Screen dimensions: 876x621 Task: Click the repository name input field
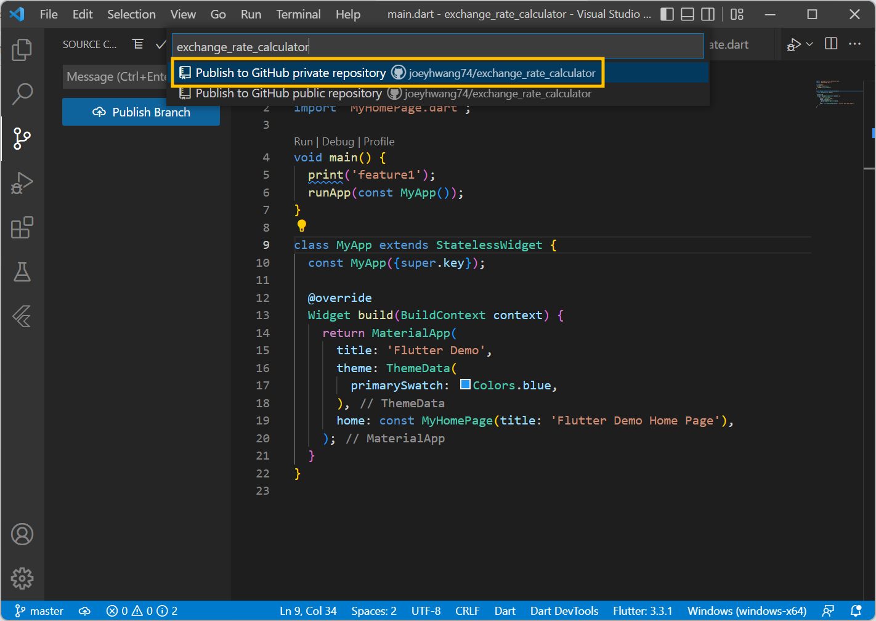[x=437, y=46]
